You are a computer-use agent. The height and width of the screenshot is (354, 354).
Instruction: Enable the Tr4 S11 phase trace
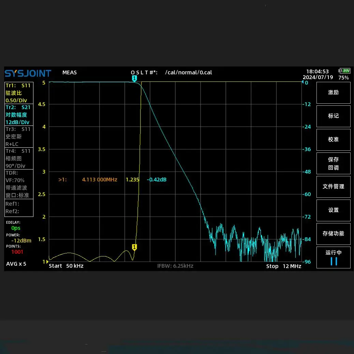pos(19,158)
